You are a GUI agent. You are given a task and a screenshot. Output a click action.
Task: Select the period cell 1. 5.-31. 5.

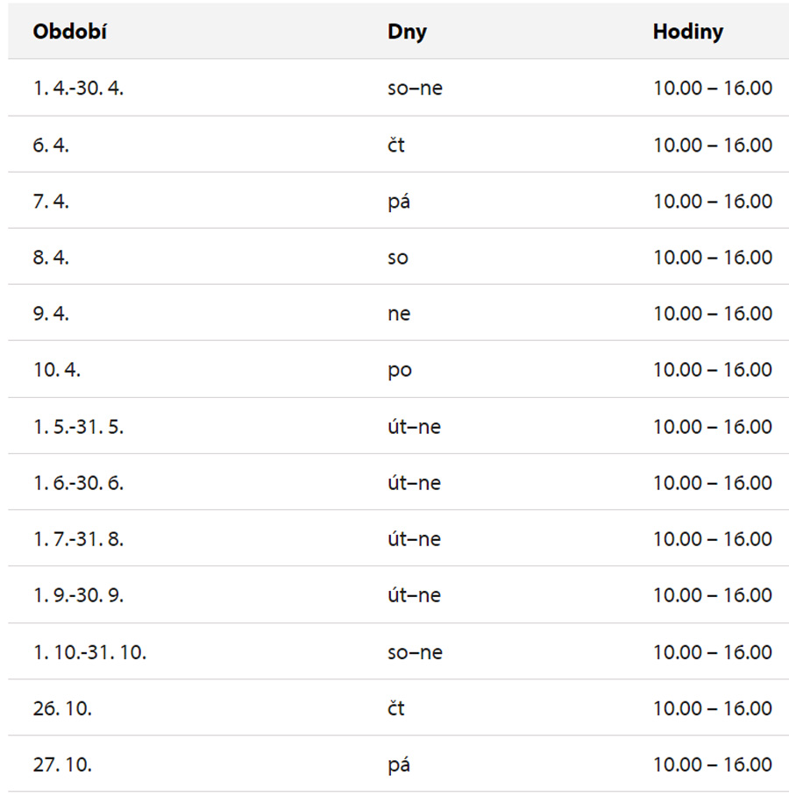click(x=78, y=427)
